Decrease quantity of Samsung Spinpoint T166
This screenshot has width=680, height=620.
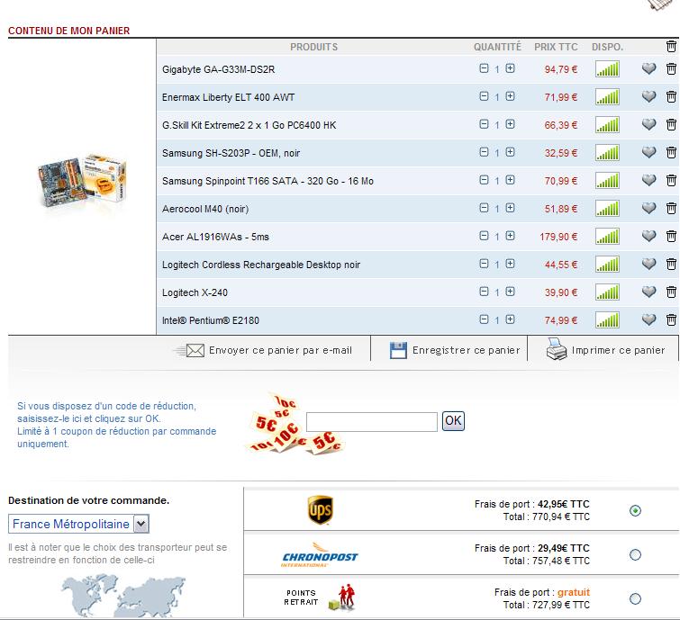pyautogui.click(x=484, y=180)
